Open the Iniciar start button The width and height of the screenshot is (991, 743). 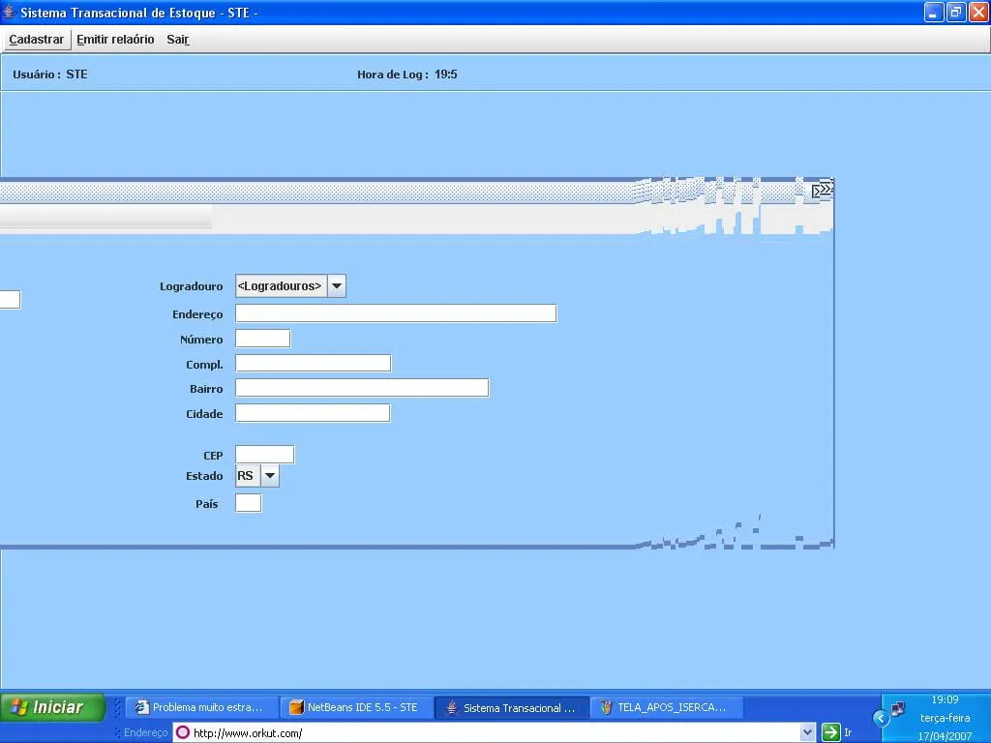pyautogui.click(x=53, y=707)
